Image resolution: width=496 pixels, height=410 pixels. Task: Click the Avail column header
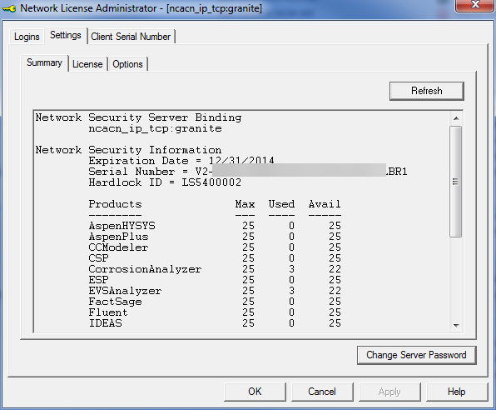tap(325, 204)
